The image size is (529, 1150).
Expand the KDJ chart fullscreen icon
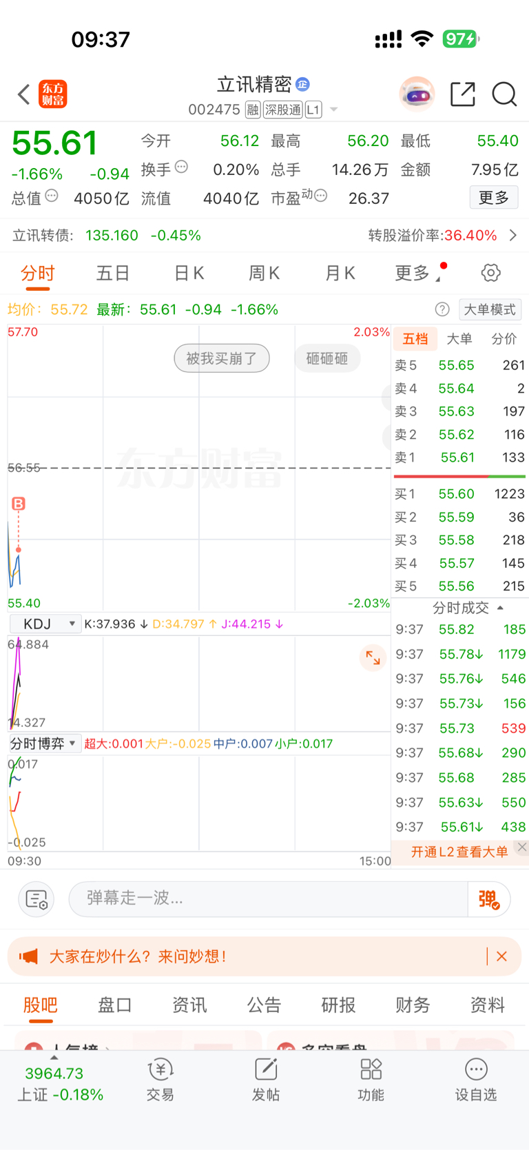373,657
